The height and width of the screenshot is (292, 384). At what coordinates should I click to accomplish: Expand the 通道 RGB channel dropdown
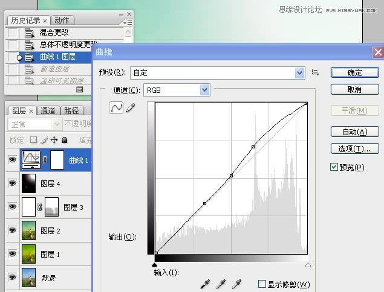click(x=204, y=90)
